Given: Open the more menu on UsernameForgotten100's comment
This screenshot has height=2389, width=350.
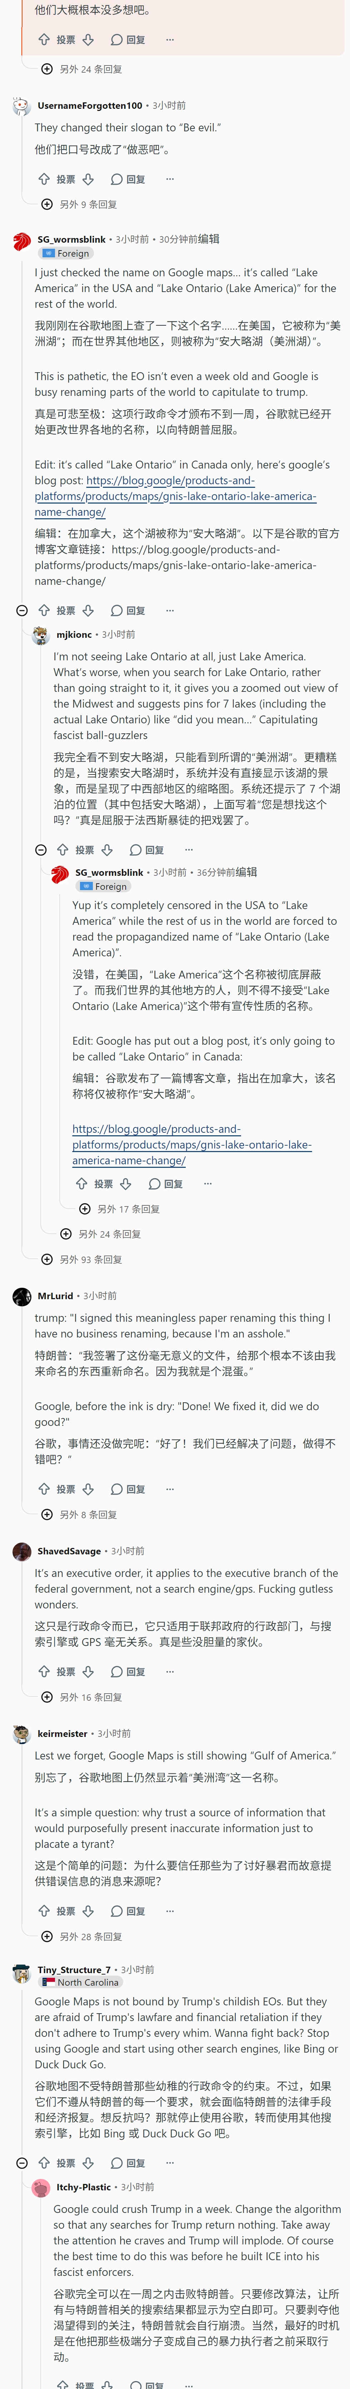Looking at the screenshot, I should (169, 179).
